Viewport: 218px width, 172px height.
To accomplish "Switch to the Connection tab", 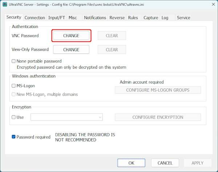I will [35, 18].
